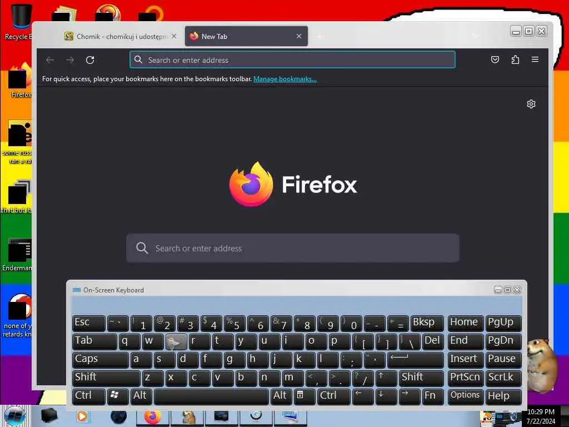Click the up arrow key
Viewport: 569px width, 427px height.
tap(386, 378)
